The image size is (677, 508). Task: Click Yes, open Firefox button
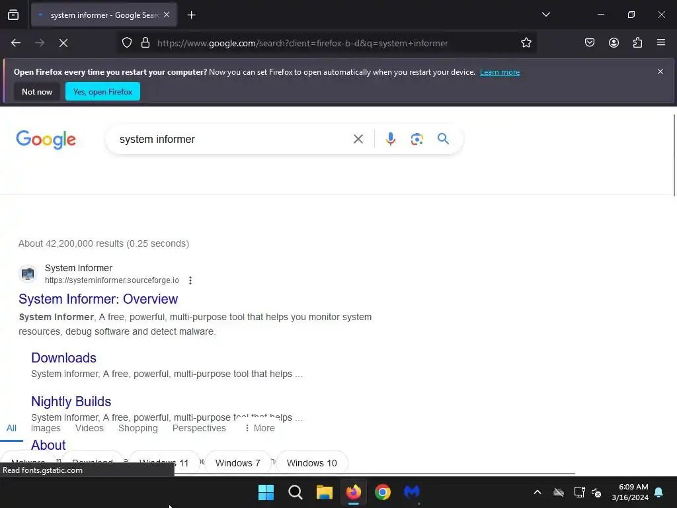[x=102, y=91]
